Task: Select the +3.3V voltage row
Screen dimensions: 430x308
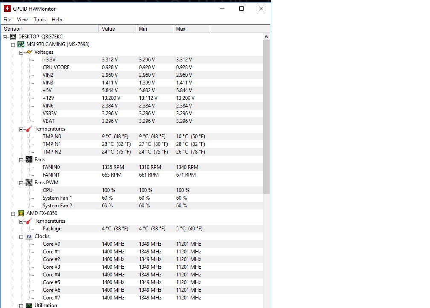Action: [x=152, y=60]
